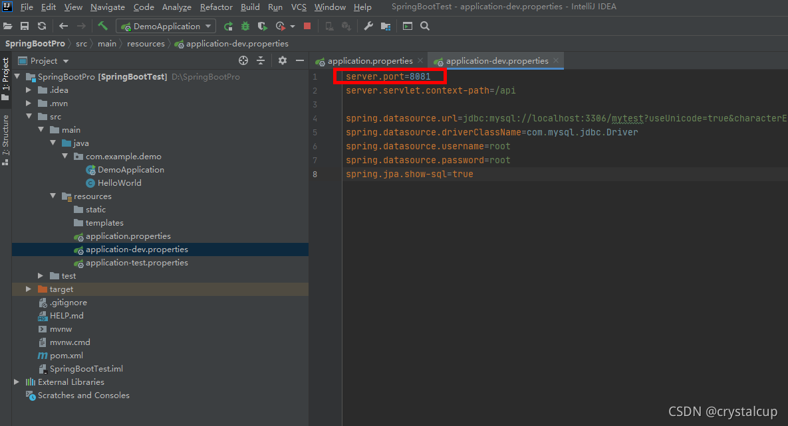788x426 pixels.
Task: Click the green Rerun DemoApplication icon
Action: [228, 26]
